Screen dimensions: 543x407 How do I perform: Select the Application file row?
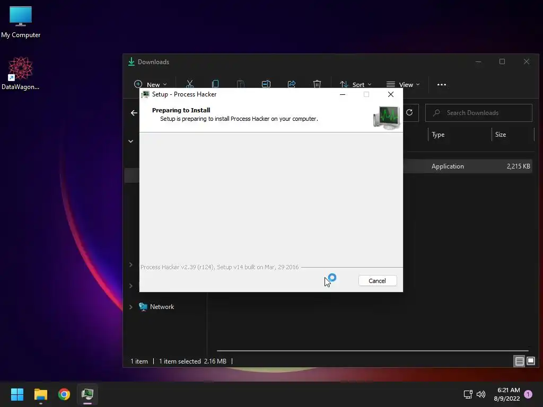pos(468,166)
